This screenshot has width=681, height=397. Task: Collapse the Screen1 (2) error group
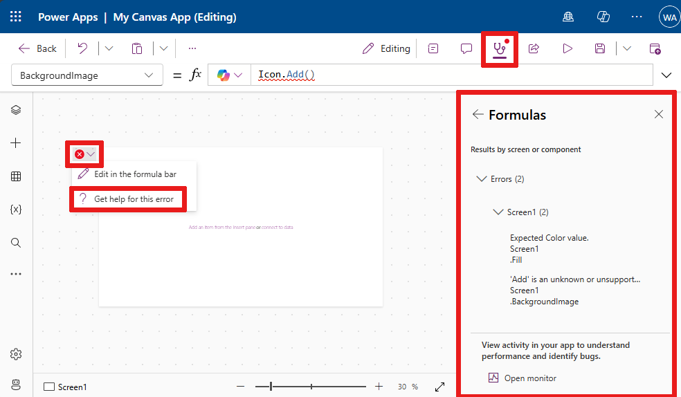(498, 212)
